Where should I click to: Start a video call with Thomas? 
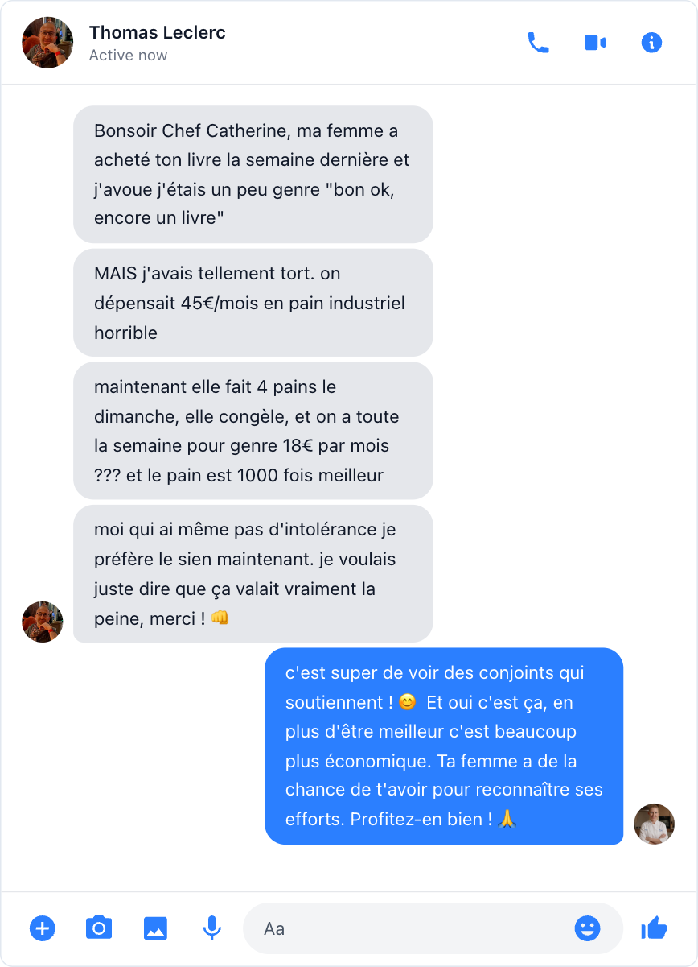pos(594,43)
